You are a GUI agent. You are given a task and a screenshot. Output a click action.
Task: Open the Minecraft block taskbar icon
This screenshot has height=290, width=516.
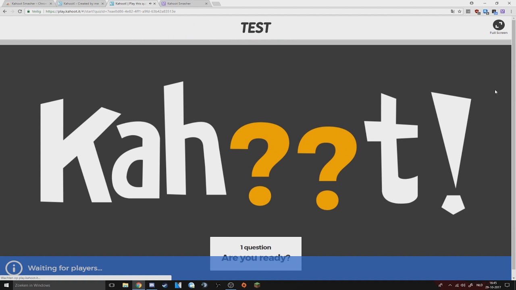(257, 285)
